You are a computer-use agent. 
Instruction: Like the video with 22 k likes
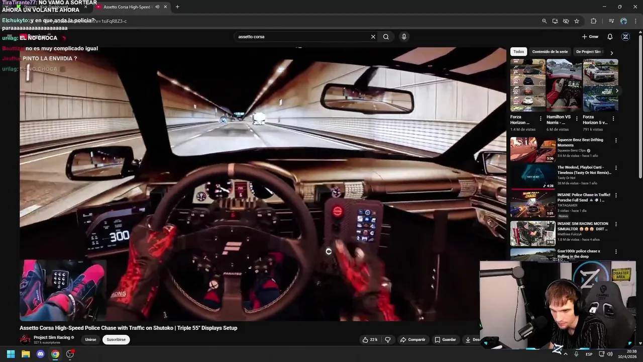(x=370, y=340)
